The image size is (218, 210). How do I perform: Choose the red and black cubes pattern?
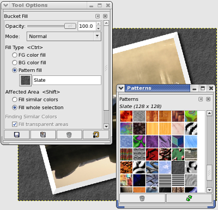152,154
